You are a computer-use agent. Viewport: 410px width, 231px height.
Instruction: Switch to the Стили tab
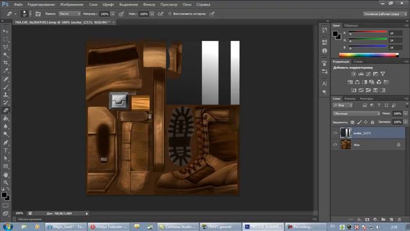[358, 62]
